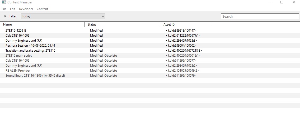Open the File menu

click(x=4, y=9)
